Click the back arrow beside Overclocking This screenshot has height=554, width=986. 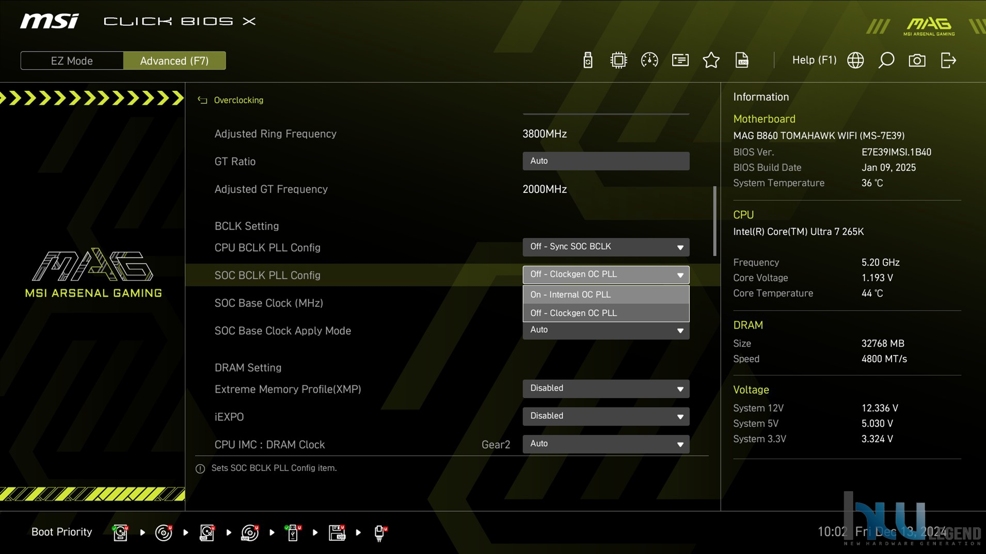[x=202, y=100]
